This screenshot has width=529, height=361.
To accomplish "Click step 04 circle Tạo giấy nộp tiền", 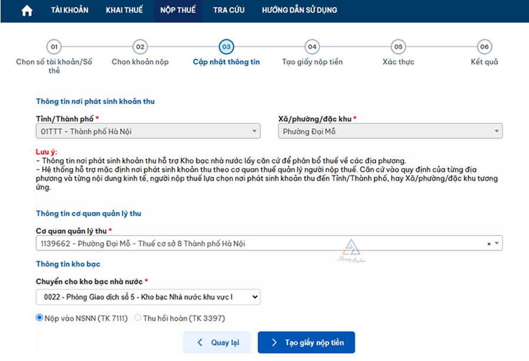I will (x=312, y=47).
